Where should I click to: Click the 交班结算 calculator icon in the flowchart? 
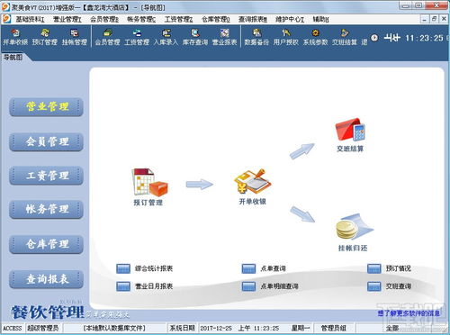coord(350,130)
